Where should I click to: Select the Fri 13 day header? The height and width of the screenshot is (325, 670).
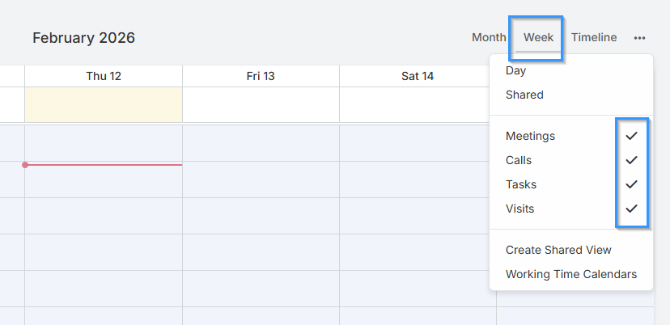pos(261,76)
